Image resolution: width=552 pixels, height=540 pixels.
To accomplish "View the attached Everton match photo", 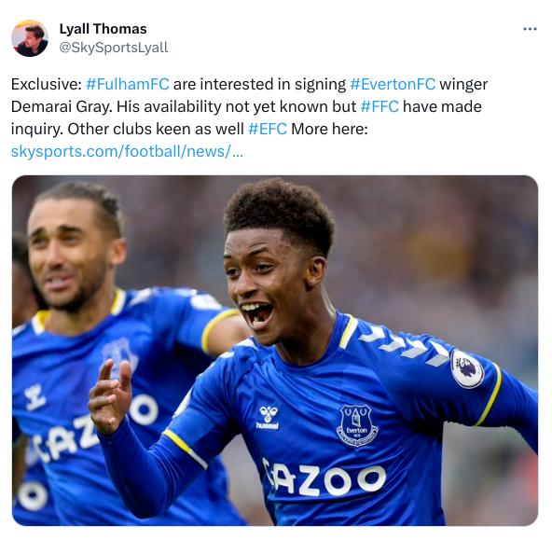I will (x=275, y=351).
